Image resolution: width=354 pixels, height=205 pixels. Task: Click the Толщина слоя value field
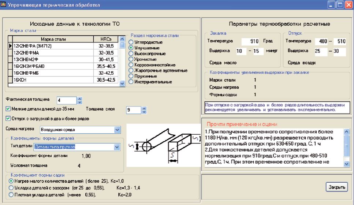tap(133, 109)
